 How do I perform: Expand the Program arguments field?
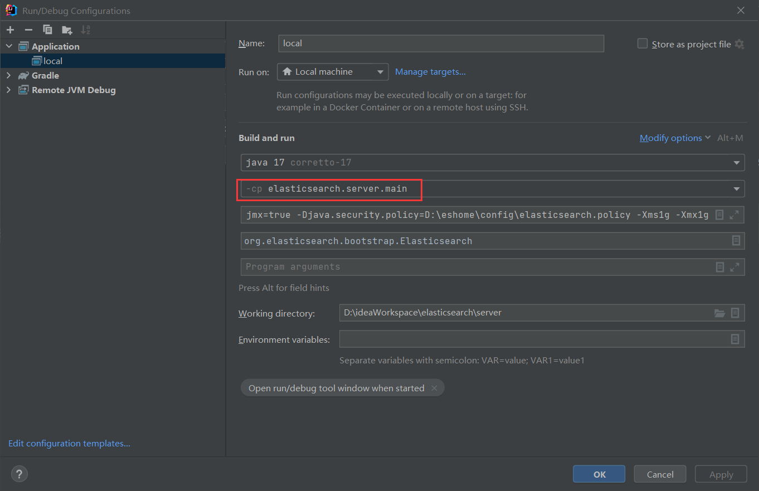click(734, 267)
